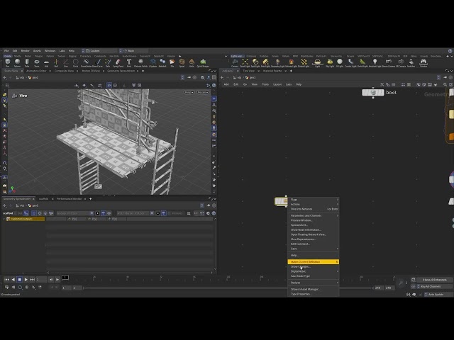Open the Labs menu in main menu bar
Viewport: 454px width, 340px height.
click(62, 50)
